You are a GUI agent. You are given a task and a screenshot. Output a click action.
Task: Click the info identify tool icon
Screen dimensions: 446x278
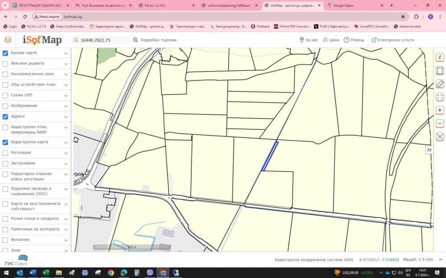[440, 57]
